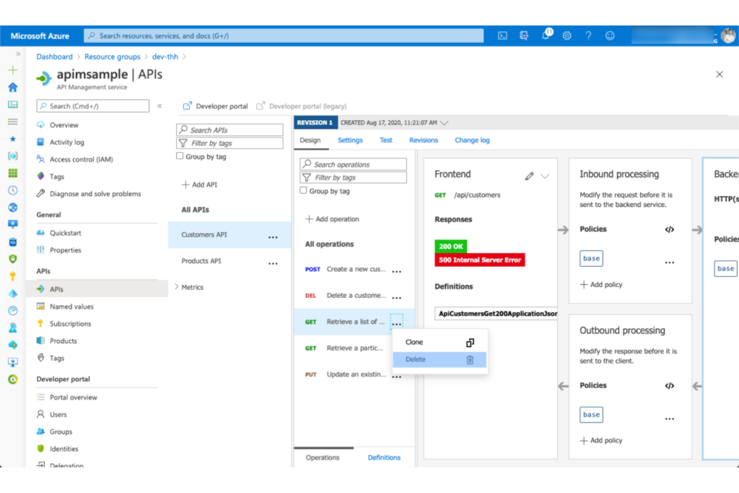Go to Azure portal home icon
The width and height of the screenshot is (739, 493).
coord(13,87)
